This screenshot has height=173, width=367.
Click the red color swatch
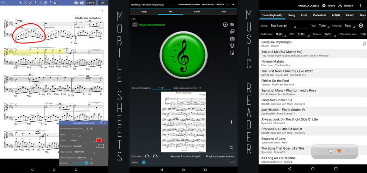coord(99,140)
